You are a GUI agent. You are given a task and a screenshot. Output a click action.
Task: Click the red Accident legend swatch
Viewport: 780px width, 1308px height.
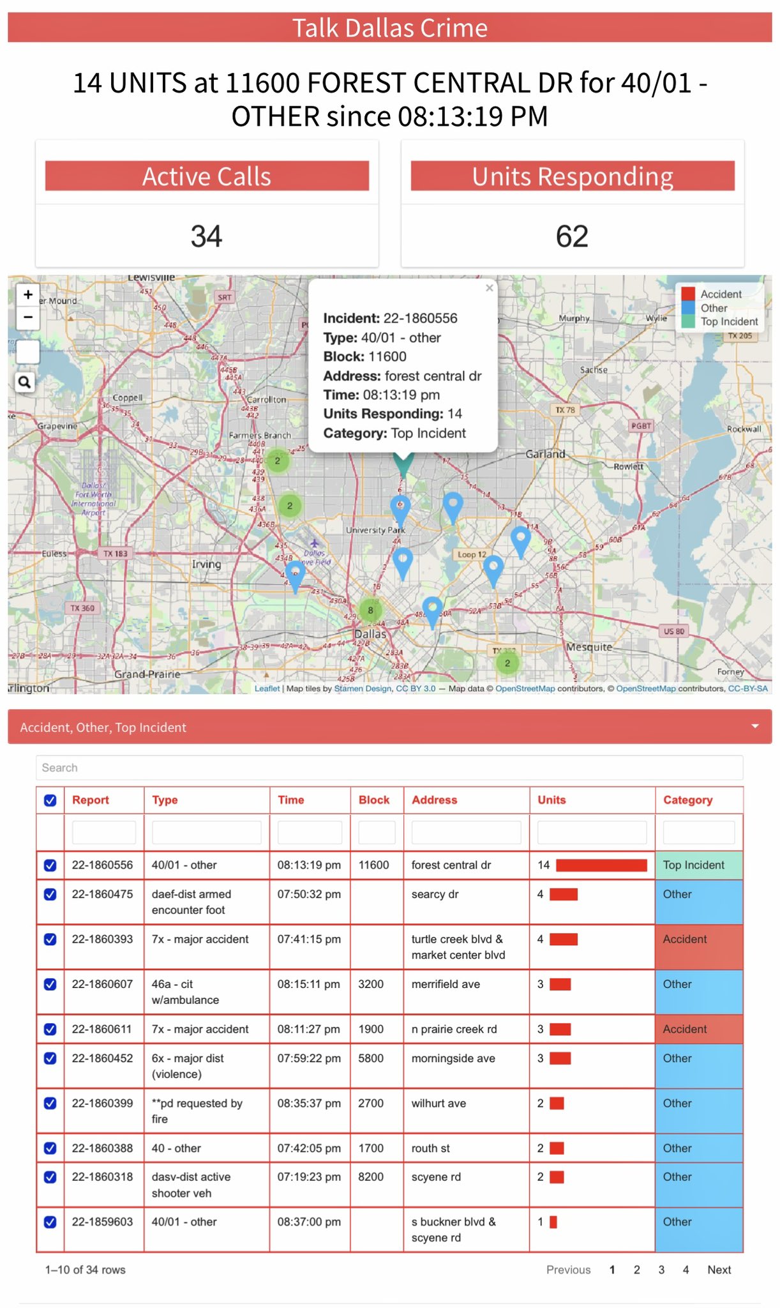coord(688,294)
